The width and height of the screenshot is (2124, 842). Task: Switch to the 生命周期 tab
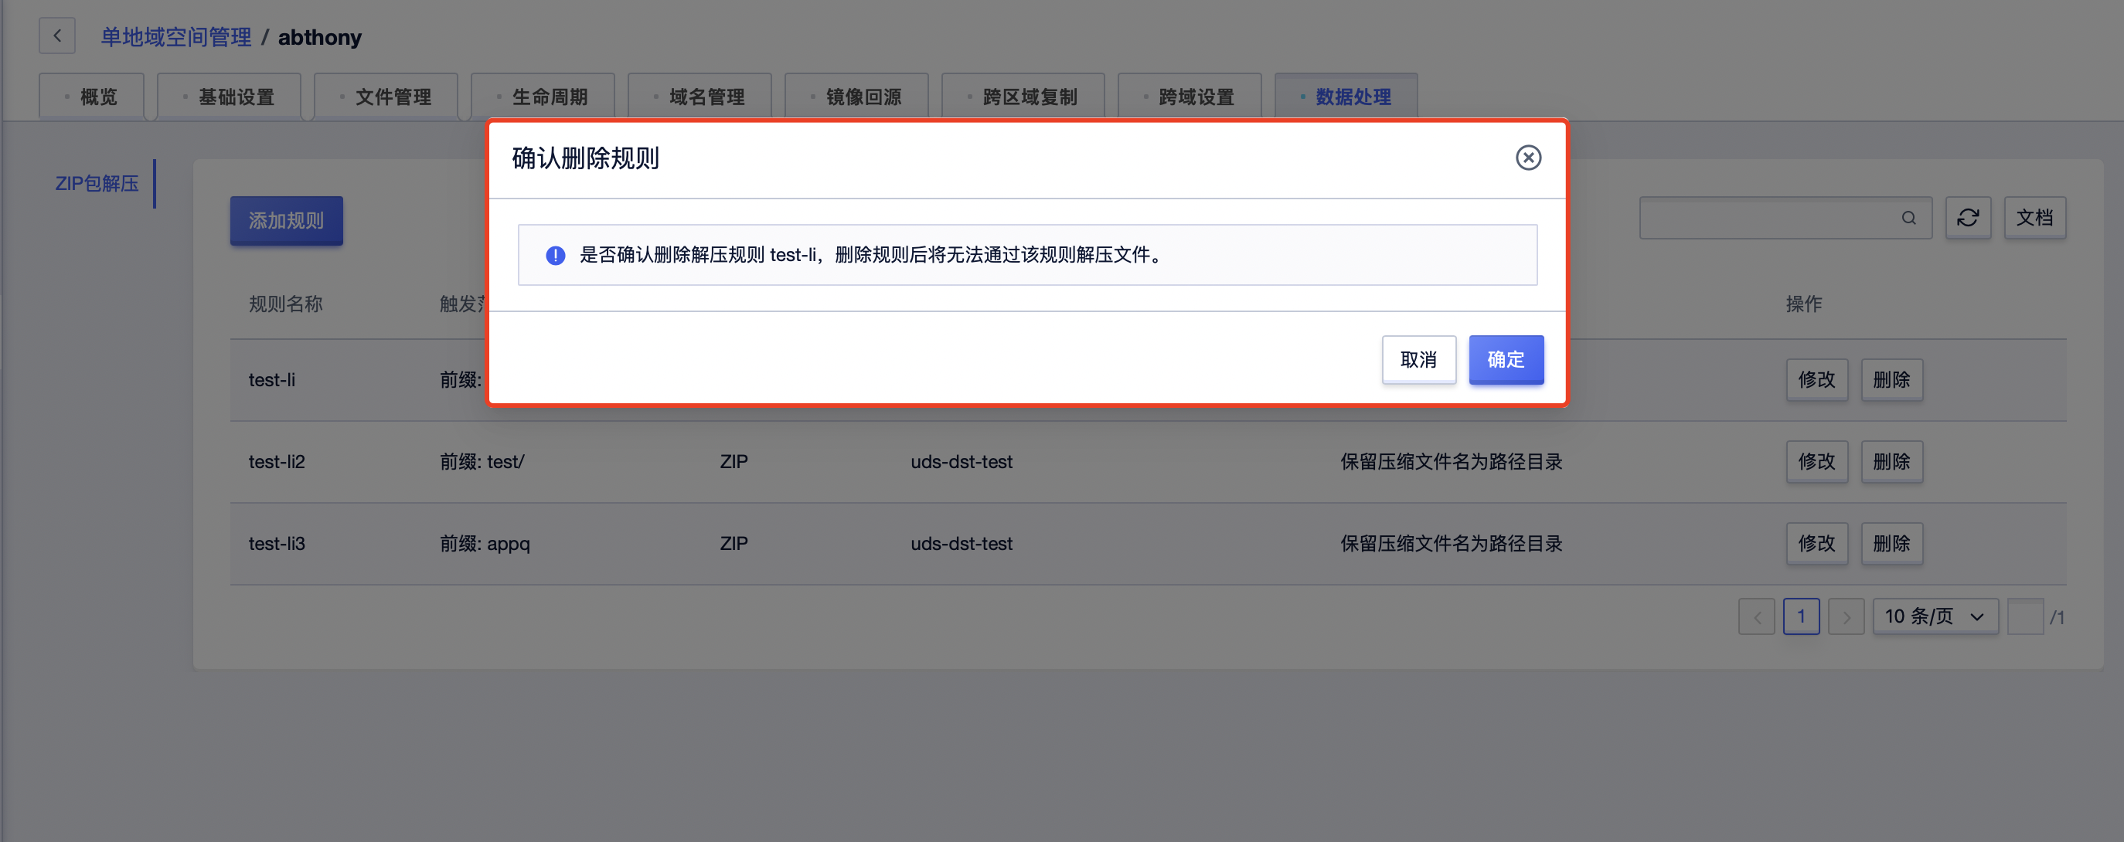pos(549,97)
